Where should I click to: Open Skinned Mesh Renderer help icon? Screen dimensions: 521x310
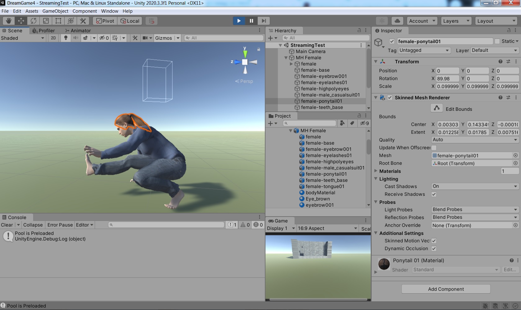click(x=501, y=97)
